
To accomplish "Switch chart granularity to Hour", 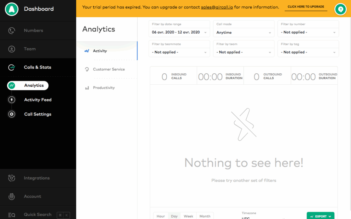I will click(x=161, y=216).
